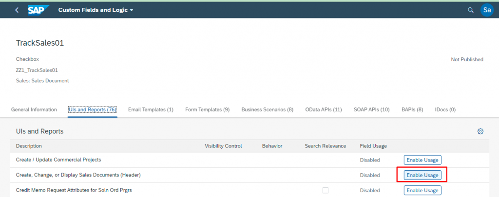Click the Description column header
The height and width of the screenshot is (197, 499).
click(29, 146)
